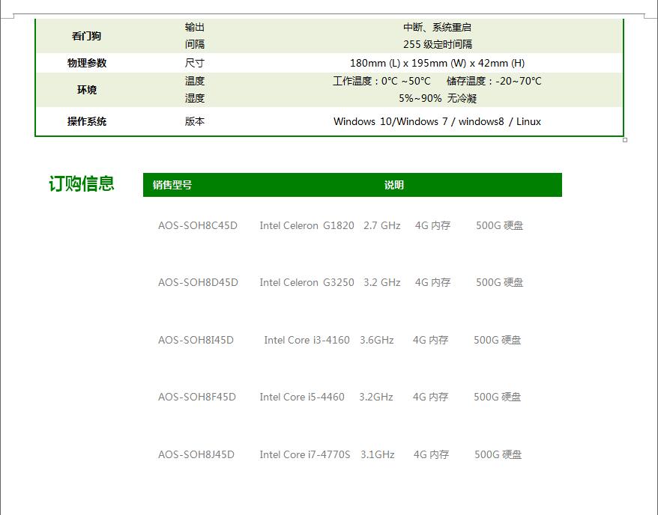Image resolution: width=658 pixels, height=515 pixels.
Task: Click the Intel Core i3-4160 text
Action: point(307,340)
